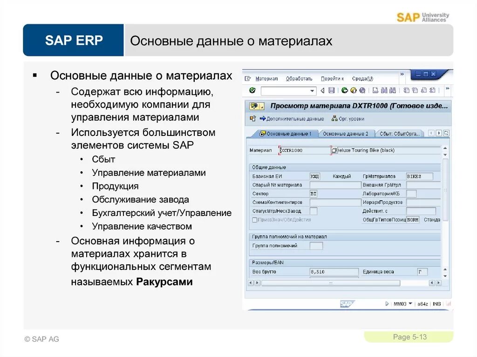Click the vertical scrollbar thumb beside Общие данные
The image size is (477, 357).
tap(445, 189)
